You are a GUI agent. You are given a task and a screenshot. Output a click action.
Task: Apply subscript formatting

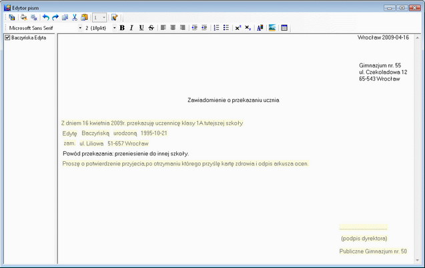pos(248,27)
